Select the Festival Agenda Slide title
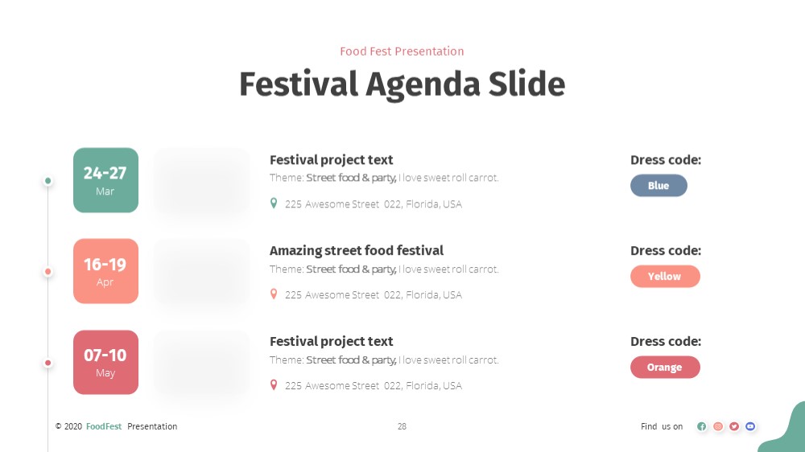The height and width of the screenshot is (452, 805). click(402, 84)
